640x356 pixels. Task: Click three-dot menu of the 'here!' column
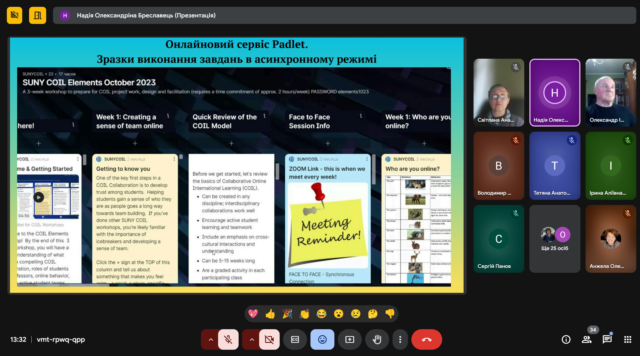[x=73, y=125]
